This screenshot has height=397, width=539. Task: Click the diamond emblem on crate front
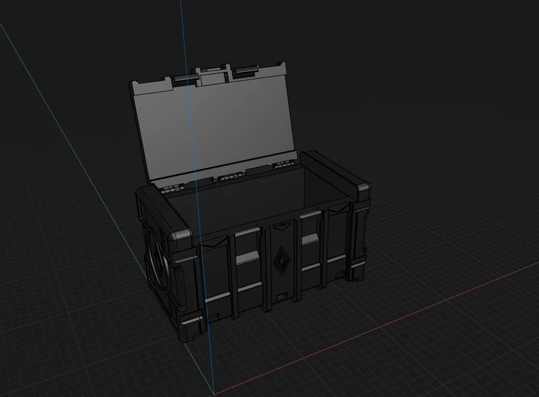tap(281, 262)
